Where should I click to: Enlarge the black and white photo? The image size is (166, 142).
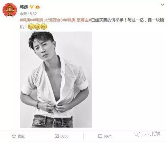tap(56, 79)
